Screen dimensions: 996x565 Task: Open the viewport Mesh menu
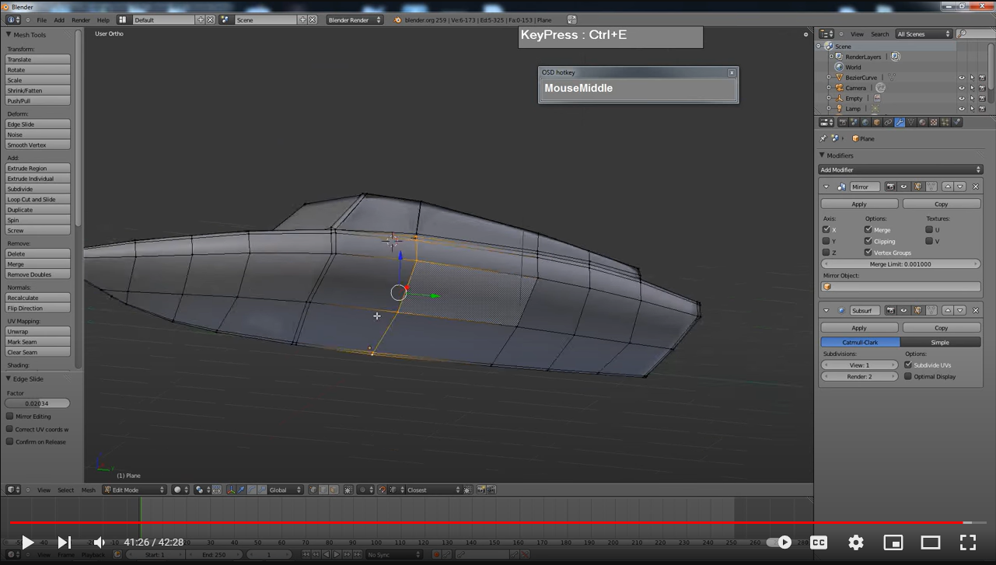coord(89,490)
